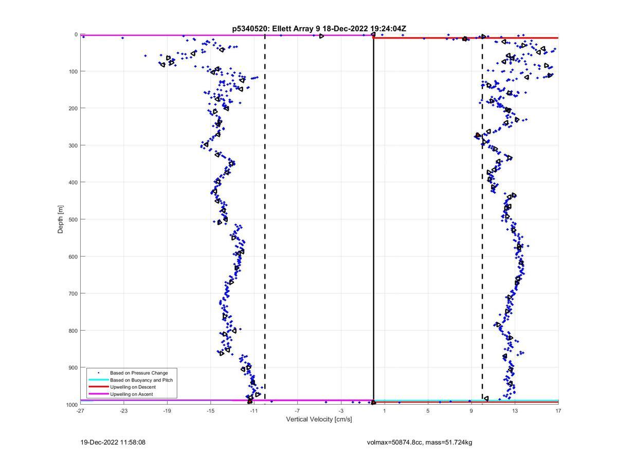Select the 'Upwelling on Descent' legend entry
Image resolution: width=617 pixels, height=455 pixels.
133,387
